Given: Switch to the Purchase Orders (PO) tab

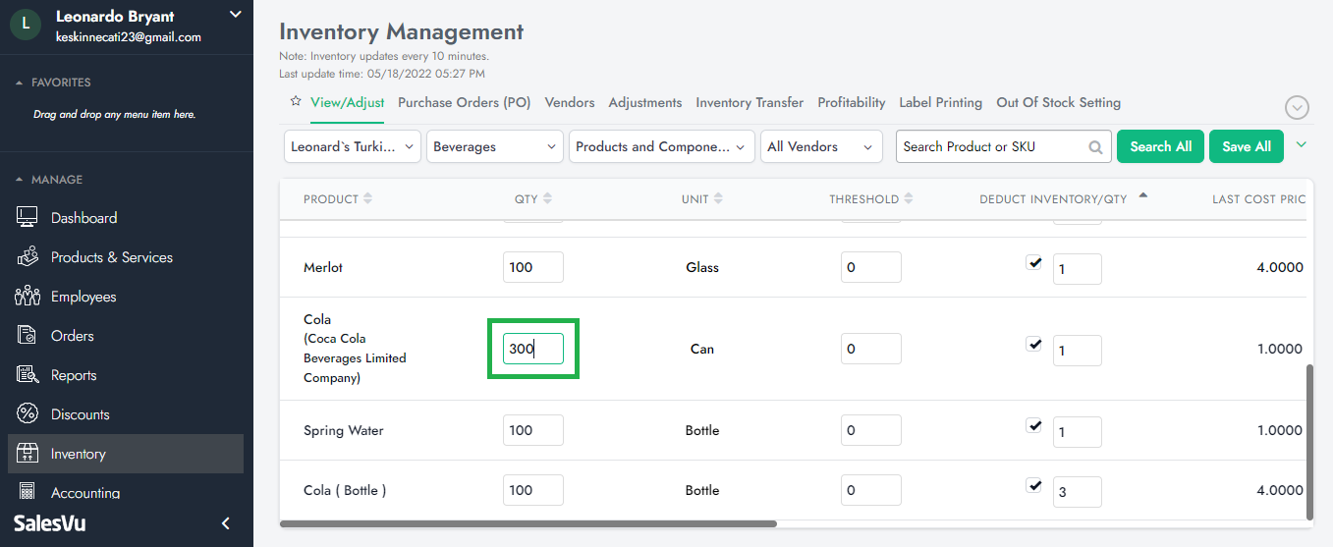Looking at the screenshot, I should (x=464, y=102).
